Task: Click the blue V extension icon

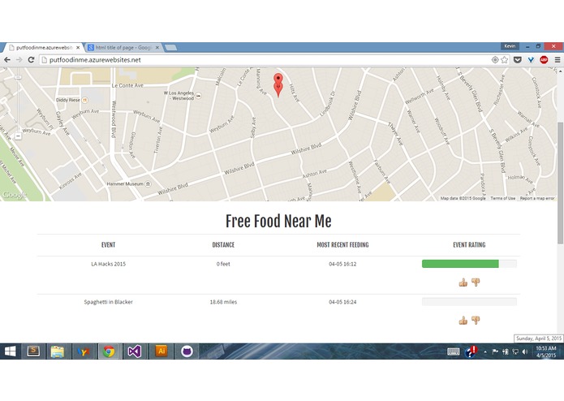Action: pos(531,60)
